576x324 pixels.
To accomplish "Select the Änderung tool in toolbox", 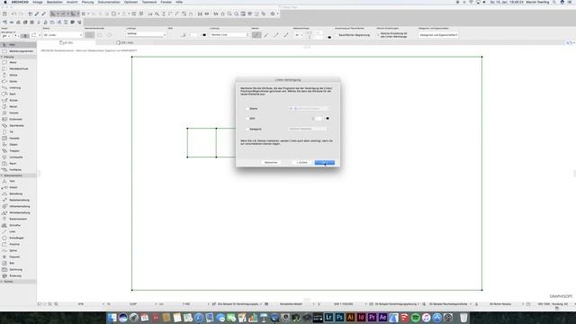I will 15,276.
